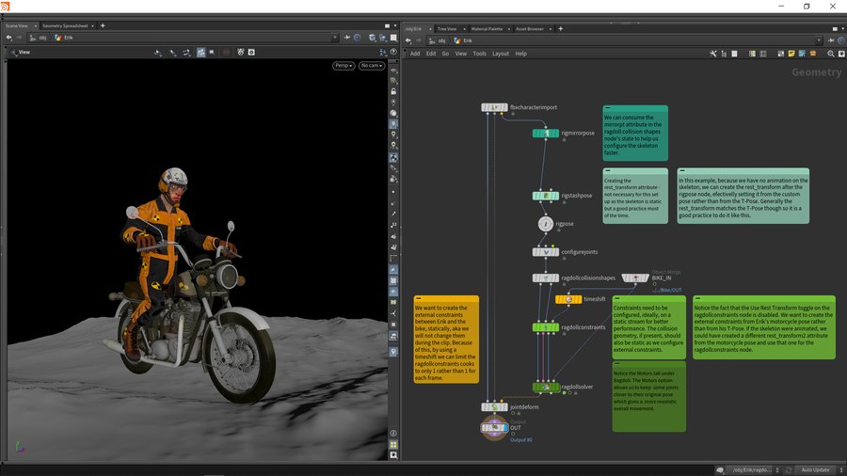Click the obj path button in network pane
The image size is (847, 476).
coord(438,41)
